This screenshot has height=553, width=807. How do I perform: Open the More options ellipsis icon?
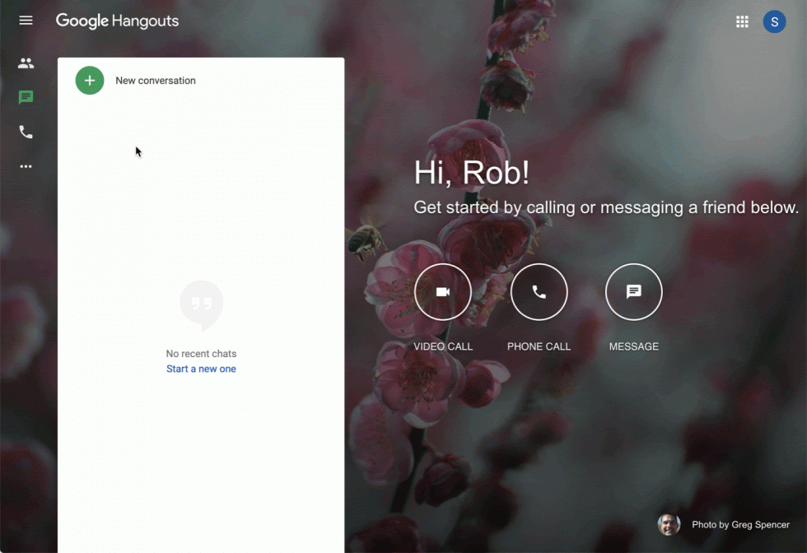26,166
